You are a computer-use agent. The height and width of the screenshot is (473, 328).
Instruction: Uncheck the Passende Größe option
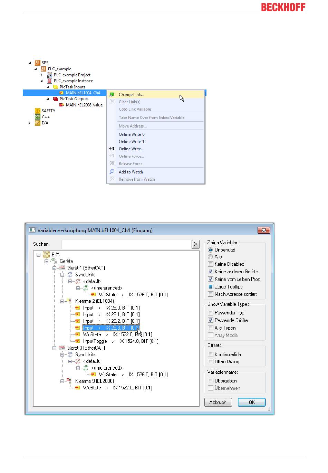211,320
